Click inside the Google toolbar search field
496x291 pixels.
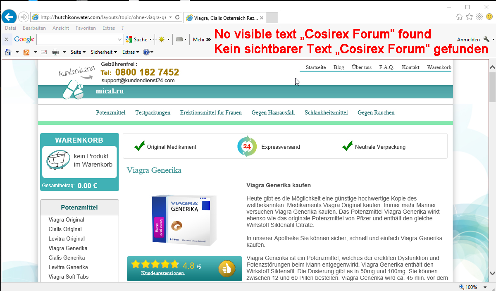point(76,40)
